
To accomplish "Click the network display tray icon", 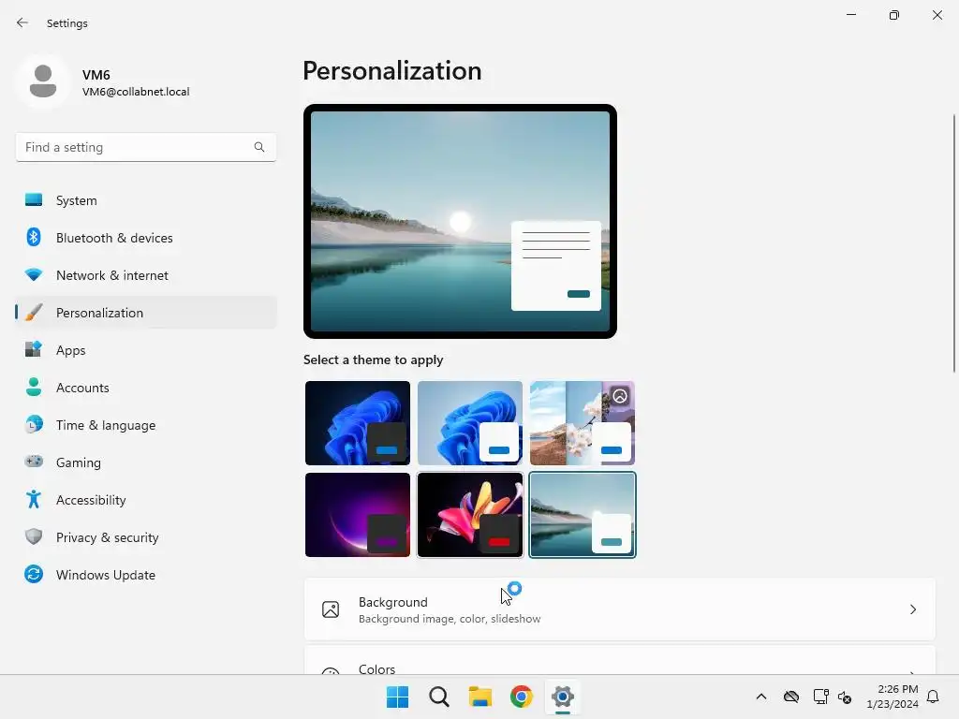I will [820, 697].
